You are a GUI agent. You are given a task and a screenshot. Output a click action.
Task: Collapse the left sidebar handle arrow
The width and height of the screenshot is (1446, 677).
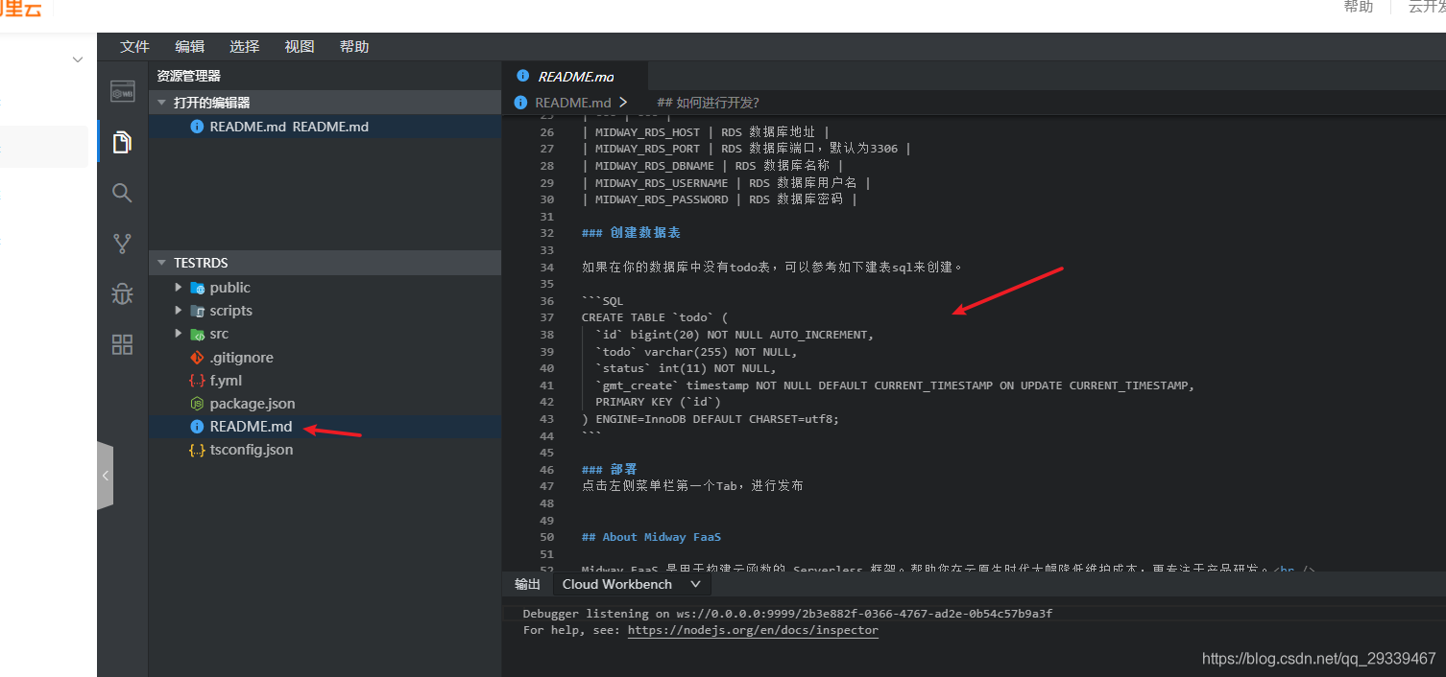click(x=106, y=476)
